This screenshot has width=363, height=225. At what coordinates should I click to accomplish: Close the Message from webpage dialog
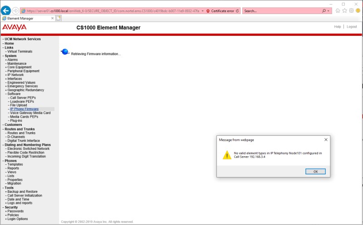click(326, 140)
